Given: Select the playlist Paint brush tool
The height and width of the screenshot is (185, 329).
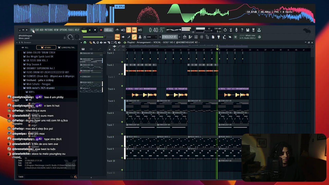Looking at the screenshot, I should tap(94, 42).
